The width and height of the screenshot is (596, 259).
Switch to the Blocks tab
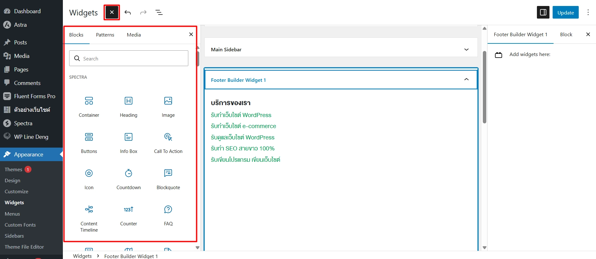click(76, 35)
